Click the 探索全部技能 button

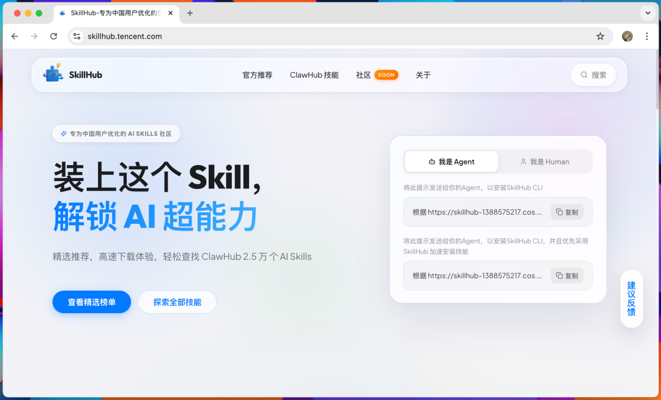(177, 302)
